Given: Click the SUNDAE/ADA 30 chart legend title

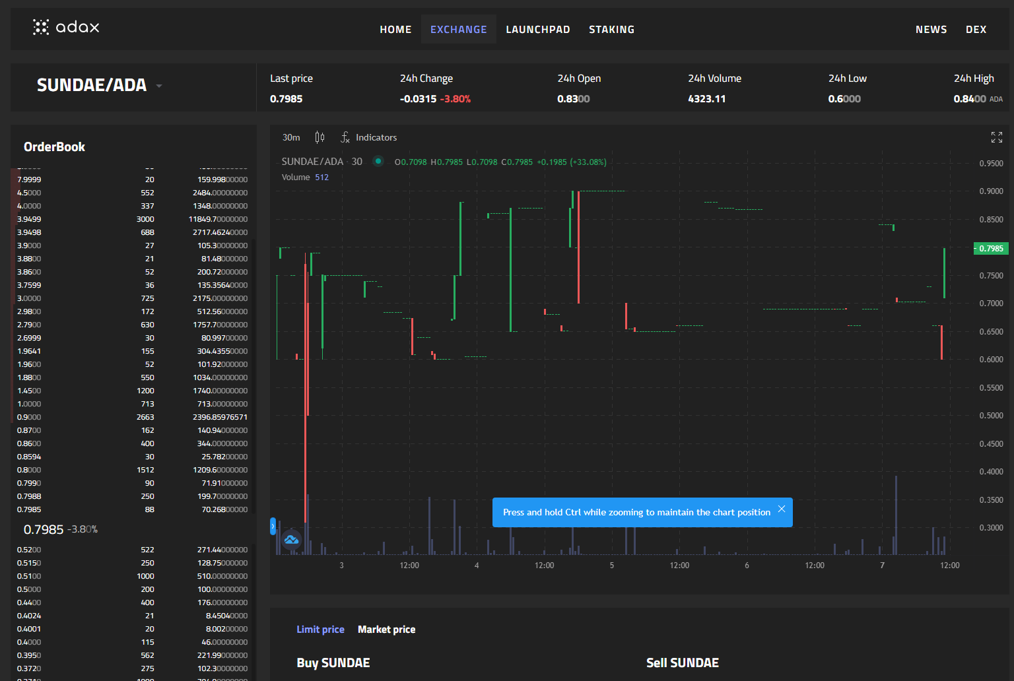Looking at the screenshot, I should click(322, 162).
